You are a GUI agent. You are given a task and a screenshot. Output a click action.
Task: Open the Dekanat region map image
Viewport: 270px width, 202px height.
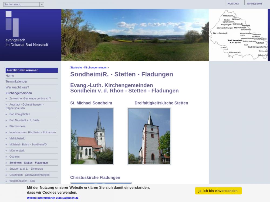click(x=238, y=35)
